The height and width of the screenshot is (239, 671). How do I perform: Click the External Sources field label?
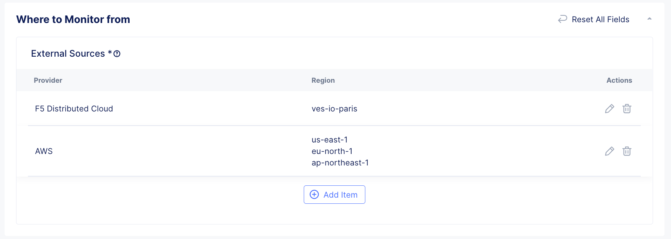68,54
